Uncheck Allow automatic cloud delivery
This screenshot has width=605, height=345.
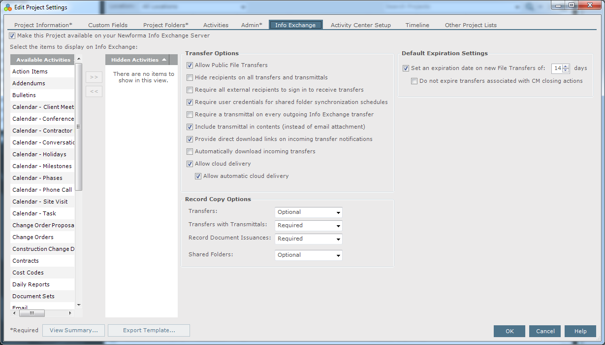pyautogui.click(x=198, y=176)
